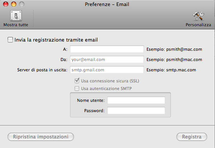Click the example text beside "A:" field

pyautogui.click(x=174, y=49)
